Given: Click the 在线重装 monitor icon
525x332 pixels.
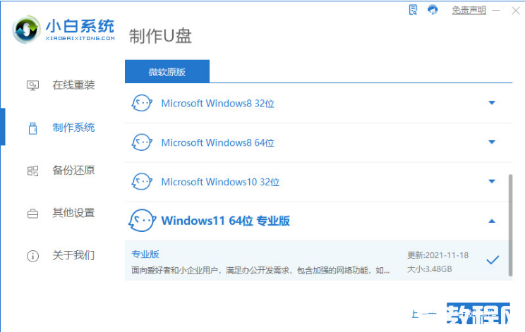Looking at the screenshot, I should (32, 85).
